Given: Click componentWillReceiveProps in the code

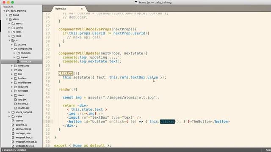Looking at the screenshot, I should (85, 29).
